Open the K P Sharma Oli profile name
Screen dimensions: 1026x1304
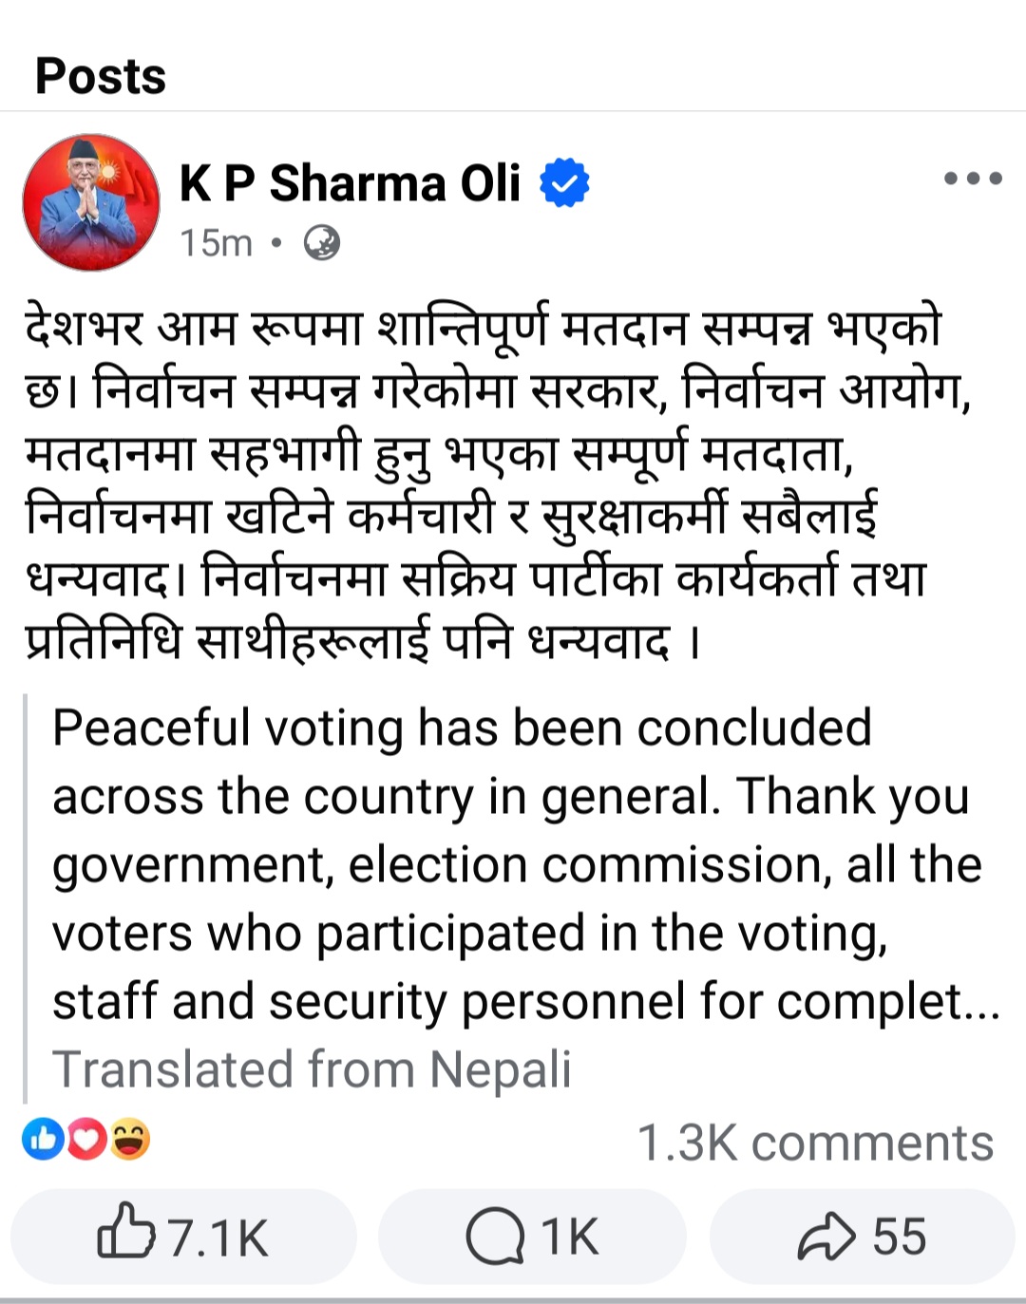(350, 183)
